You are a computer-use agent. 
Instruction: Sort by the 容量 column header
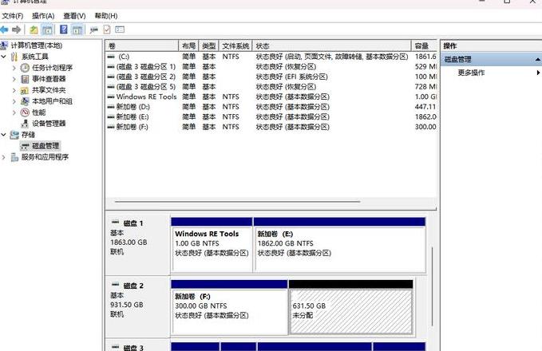pyautogui.click(x=424, y=46)
